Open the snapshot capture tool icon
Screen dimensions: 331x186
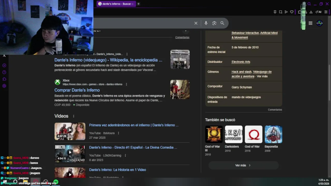click(281, 12)
